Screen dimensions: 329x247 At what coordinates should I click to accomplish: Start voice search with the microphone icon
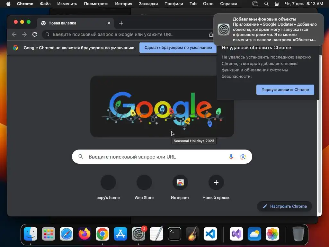pos(231,157)
